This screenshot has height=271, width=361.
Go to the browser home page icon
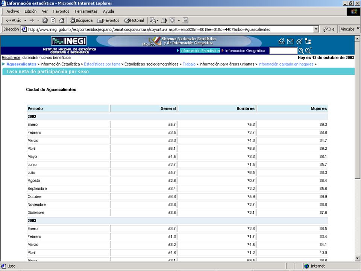coord(62,20)
